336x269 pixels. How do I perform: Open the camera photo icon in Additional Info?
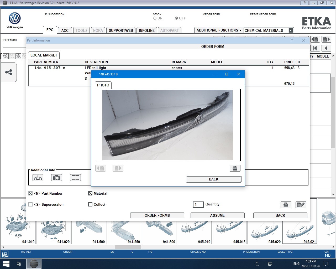(56, 178)
